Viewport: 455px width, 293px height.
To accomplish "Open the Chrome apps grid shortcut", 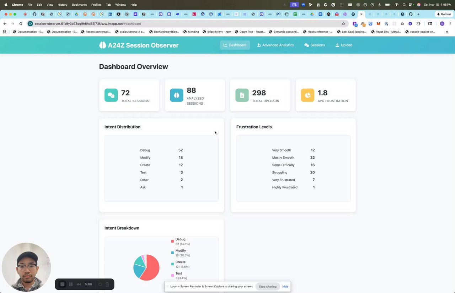I will click(4, 32).
